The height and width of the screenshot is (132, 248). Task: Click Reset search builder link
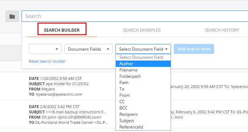pyautogui.click(x=47, y=61)
